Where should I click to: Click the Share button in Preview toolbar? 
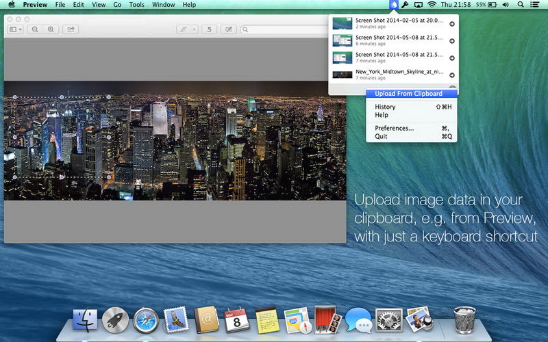[x=71, y=30]
